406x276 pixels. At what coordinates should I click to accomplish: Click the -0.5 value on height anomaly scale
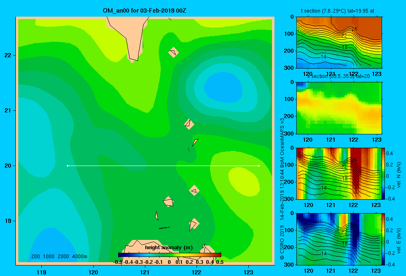pos(118,262)
